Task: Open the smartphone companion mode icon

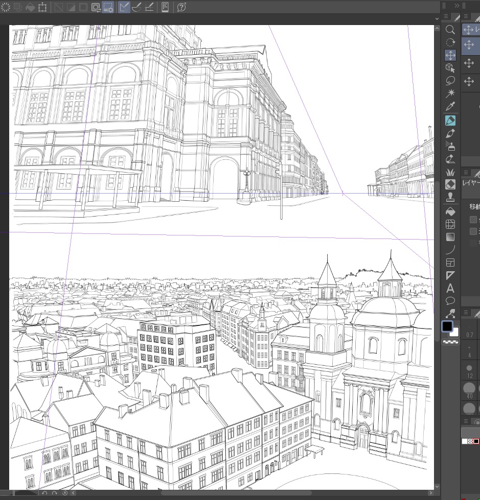Action: pos(165,7)
